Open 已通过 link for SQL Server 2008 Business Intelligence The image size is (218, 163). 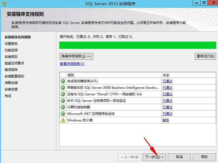pyautogui.click(x=167, y=87)
